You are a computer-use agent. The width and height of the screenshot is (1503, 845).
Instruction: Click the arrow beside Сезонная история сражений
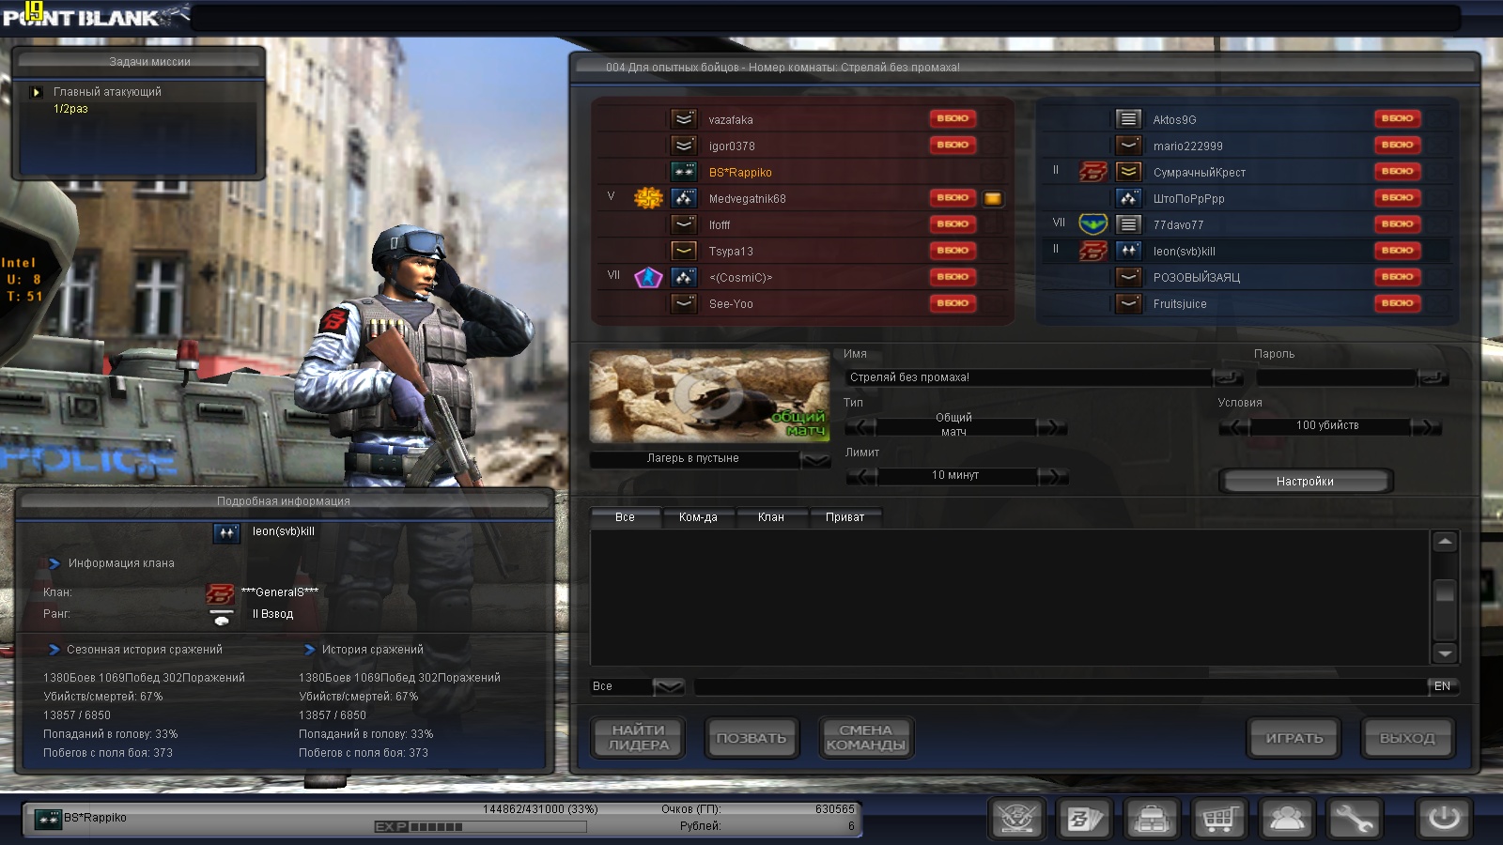pos(54,650)
